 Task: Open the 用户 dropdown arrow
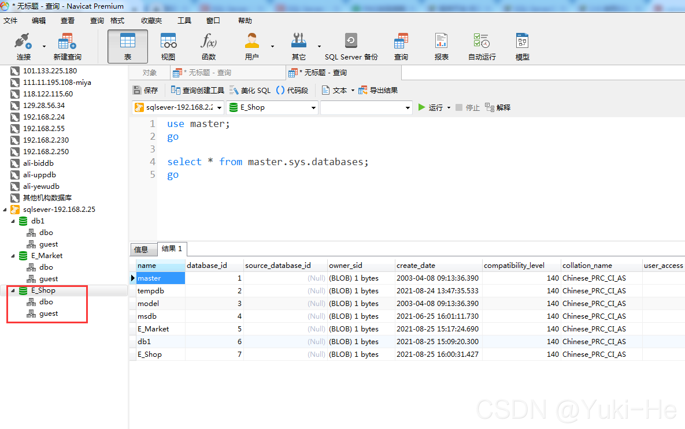click(273, 46)
